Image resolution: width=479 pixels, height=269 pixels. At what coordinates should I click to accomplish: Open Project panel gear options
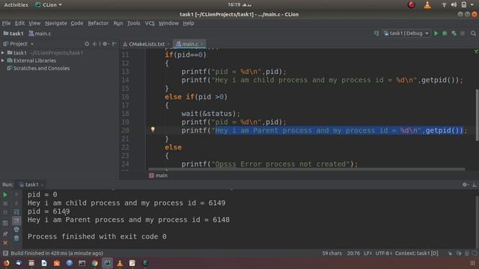[x=105, y=44]
